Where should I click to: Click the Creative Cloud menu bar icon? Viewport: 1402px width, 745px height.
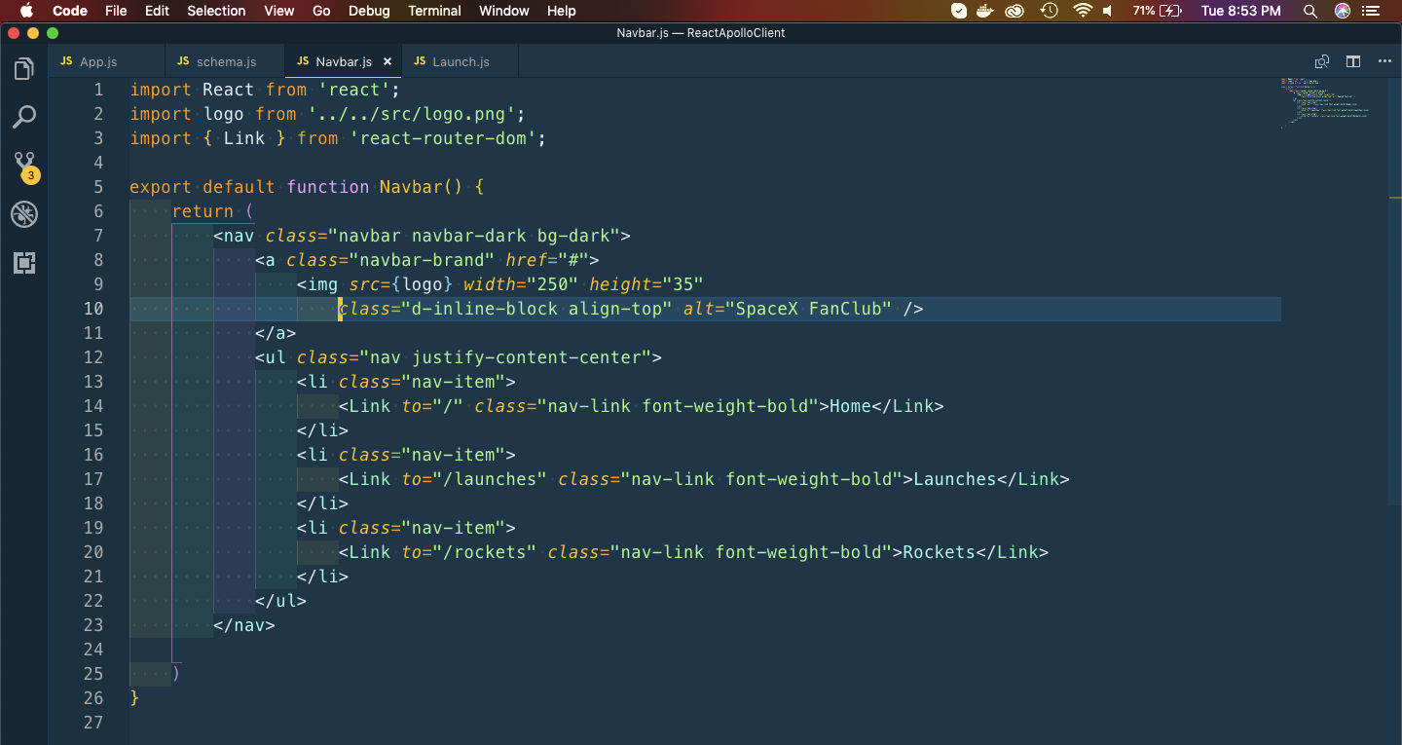tap(1015, 11)
